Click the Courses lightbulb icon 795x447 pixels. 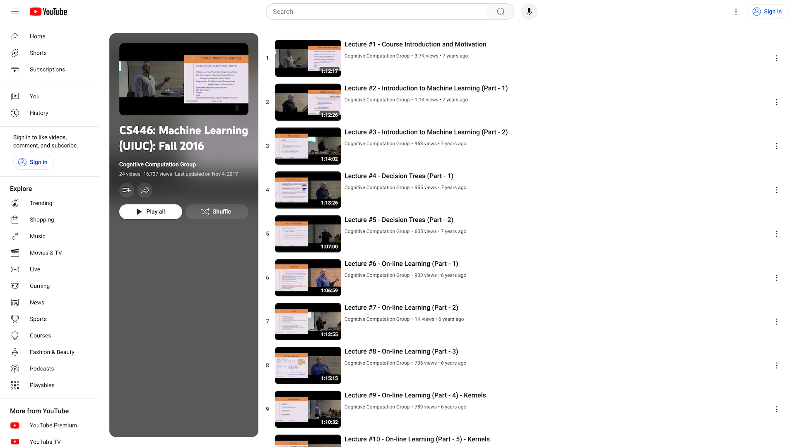[15, 336]
